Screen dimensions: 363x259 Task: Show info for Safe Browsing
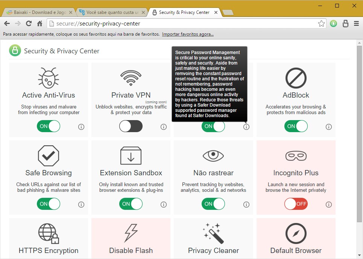(81, 204)
